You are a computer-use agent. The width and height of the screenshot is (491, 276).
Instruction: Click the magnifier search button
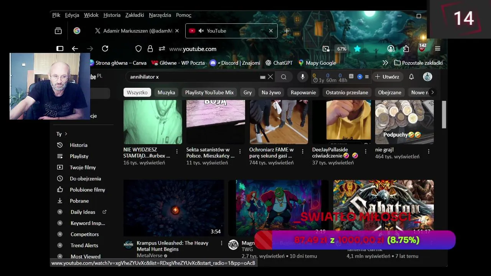pos(283,77)
